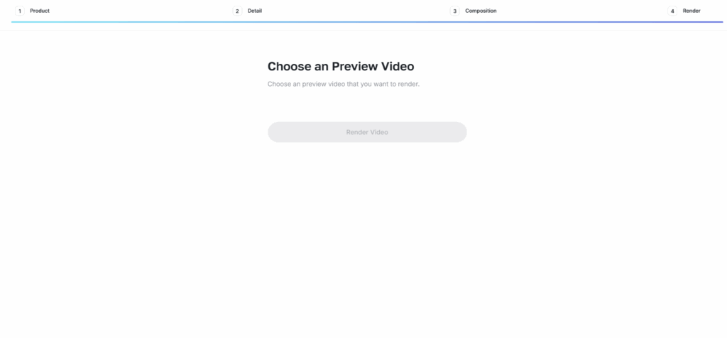This screenshot has width=727, height=338.
Task: Click the step 4 number badge
Action: (x=672, y=11)
